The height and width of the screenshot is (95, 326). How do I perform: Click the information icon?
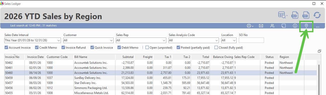[295, 26]
